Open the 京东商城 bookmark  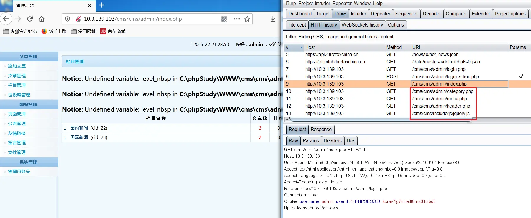click(113, 31)
